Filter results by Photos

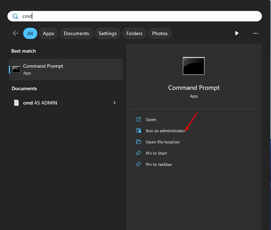coord(160,33)
